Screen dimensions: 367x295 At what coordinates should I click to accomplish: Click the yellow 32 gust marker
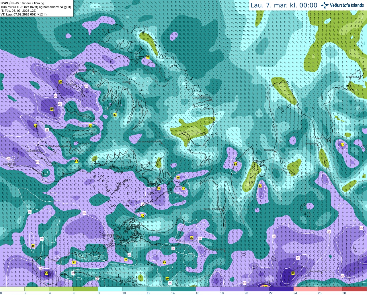pyautogui.click(x=293, y=273)
